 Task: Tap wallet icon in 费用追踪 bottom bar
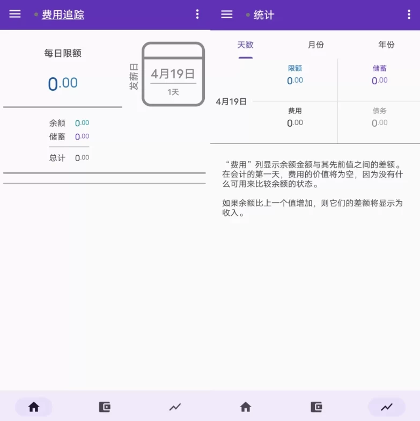(105, 407)
